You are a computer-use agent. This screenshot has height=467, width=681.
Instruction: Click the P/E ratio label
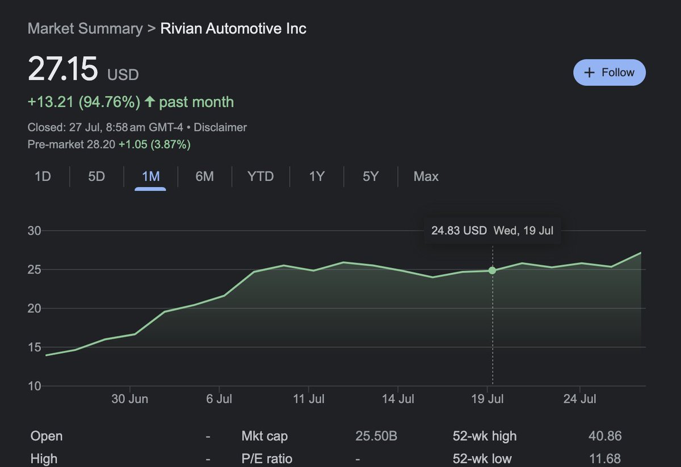click(267, 458)
